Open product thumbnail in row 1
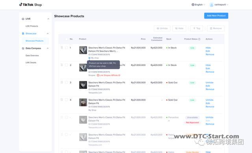Image resolution: width=252 pixels, height=153 pixels. tap(83, 50)
